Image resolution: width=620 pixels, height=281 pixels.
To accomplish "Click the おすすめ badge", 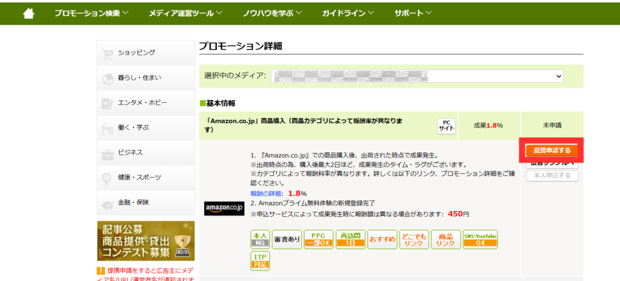I will coord(383,239).
